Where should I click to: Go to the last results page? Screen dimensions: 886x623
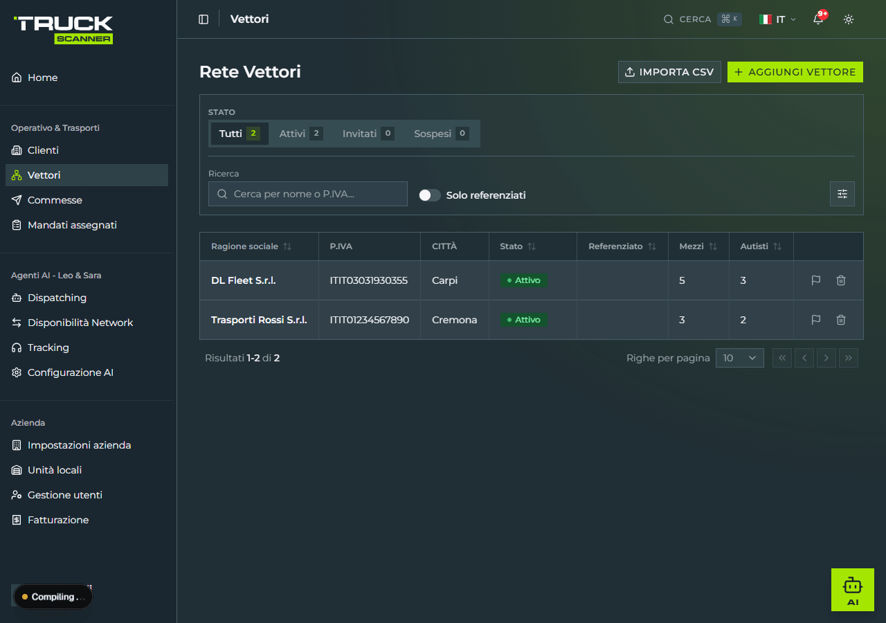(x=849, y=358)
